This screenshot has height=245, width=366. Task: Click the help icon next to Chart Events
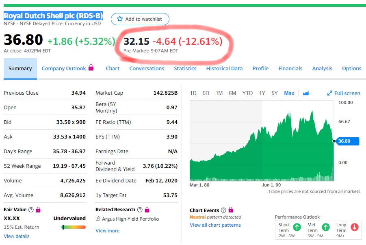223,210
